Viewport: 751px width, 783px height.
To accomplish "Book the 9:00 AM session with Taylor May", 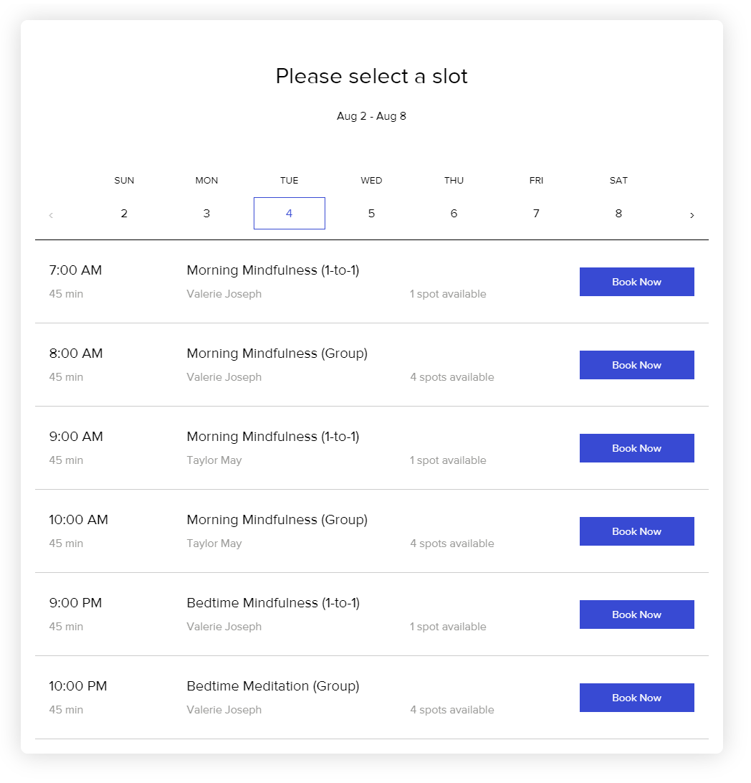I will pyautogui.click(x=636, y=448).
